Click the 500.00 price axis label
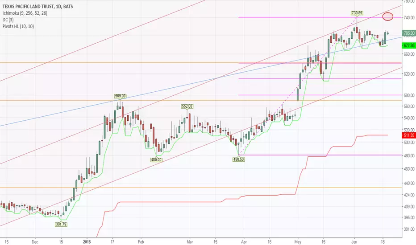This screenshot has width=416, height=245. pyautogui.click(x=409, y=142)
